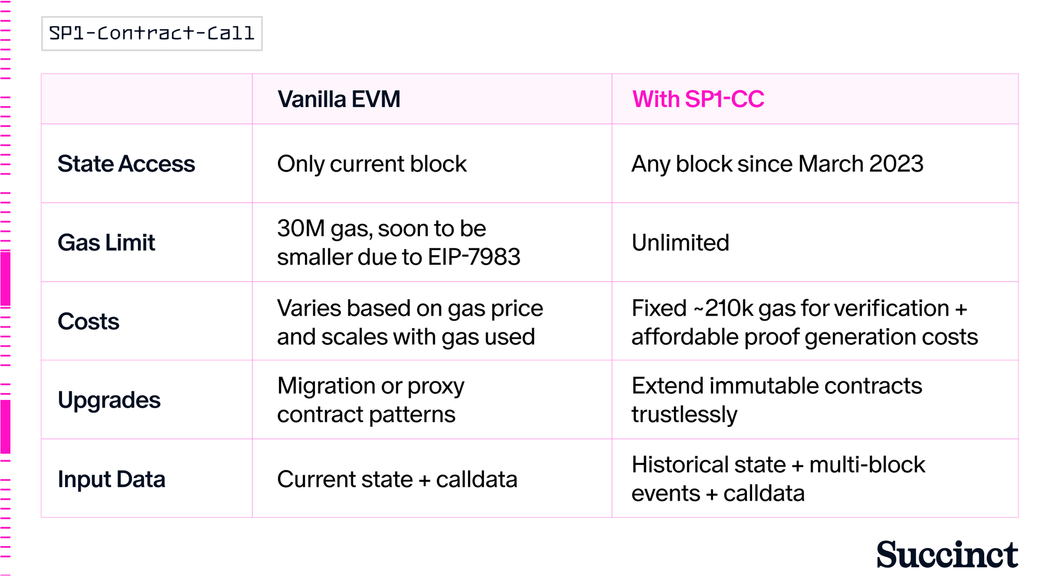This screenshot has width=1041, height=585.
Task: Click the Gas Limit row label
Action: (x=106, y=242)
